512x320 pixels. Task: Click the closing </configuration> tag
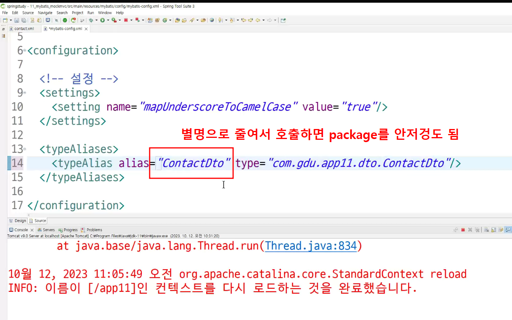click(76, 205)
